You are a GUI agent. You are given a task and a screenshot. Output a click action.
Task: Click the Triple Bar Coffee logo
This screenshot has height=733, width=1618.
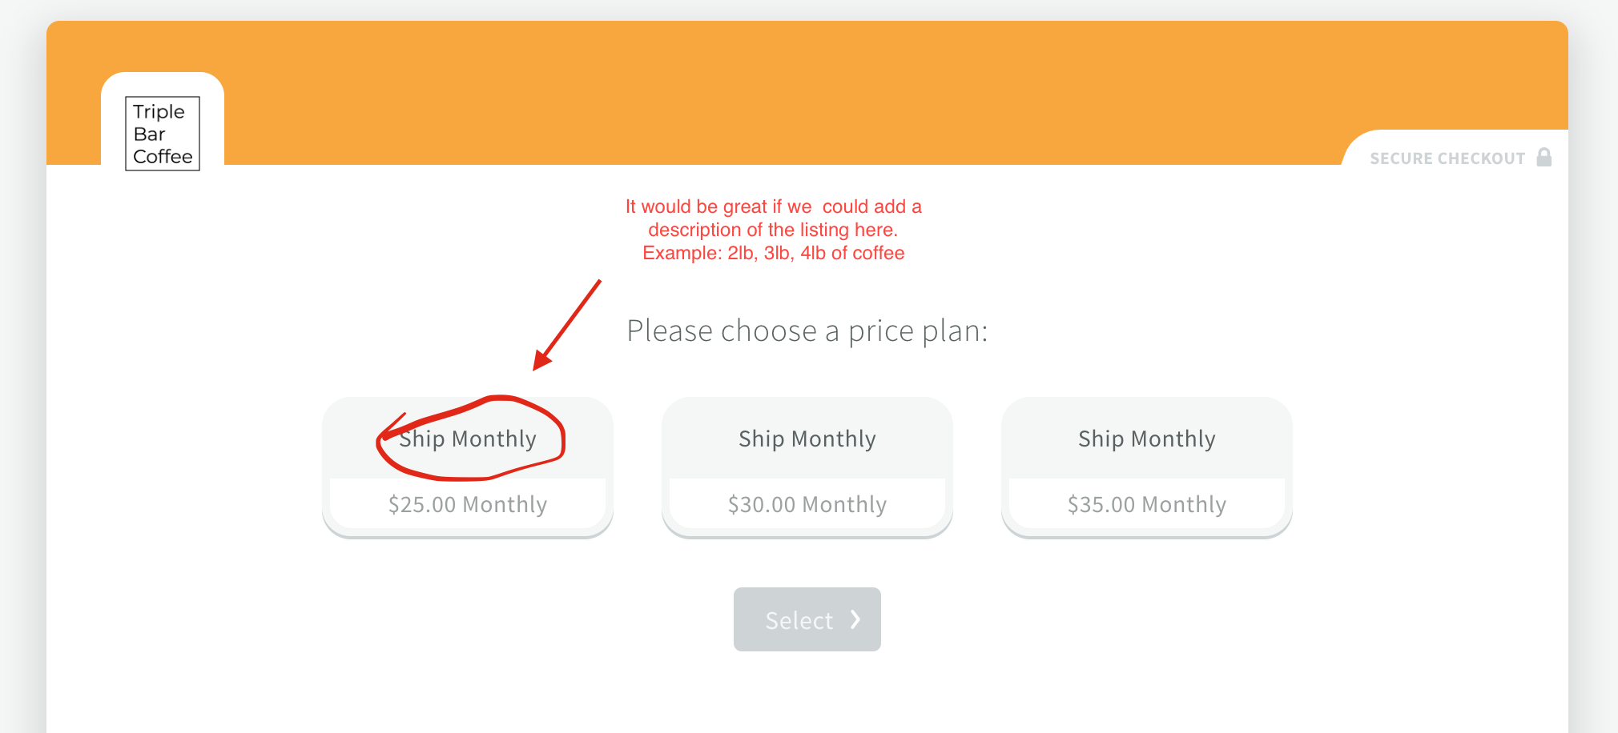tap(163, 134)
